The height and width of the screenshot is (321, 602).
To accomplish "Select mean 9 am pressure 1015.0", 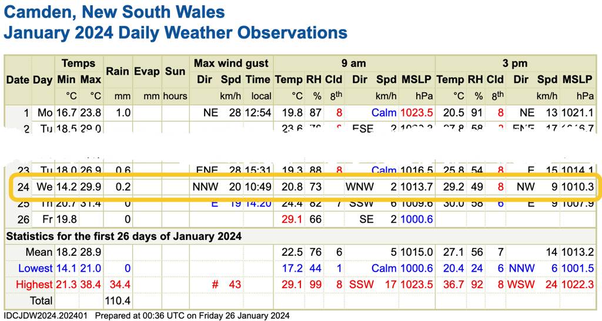I will click(417, 252).
